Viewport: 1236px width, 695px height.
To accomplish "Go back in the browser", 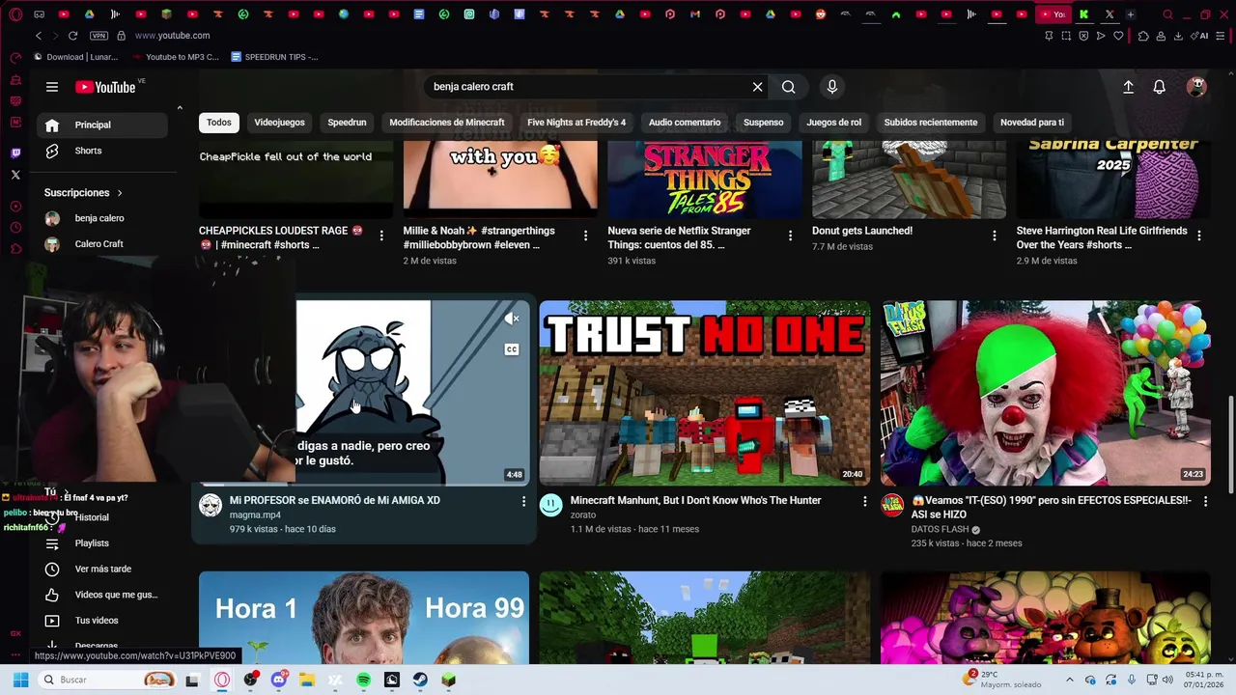I will pos(38,36).
